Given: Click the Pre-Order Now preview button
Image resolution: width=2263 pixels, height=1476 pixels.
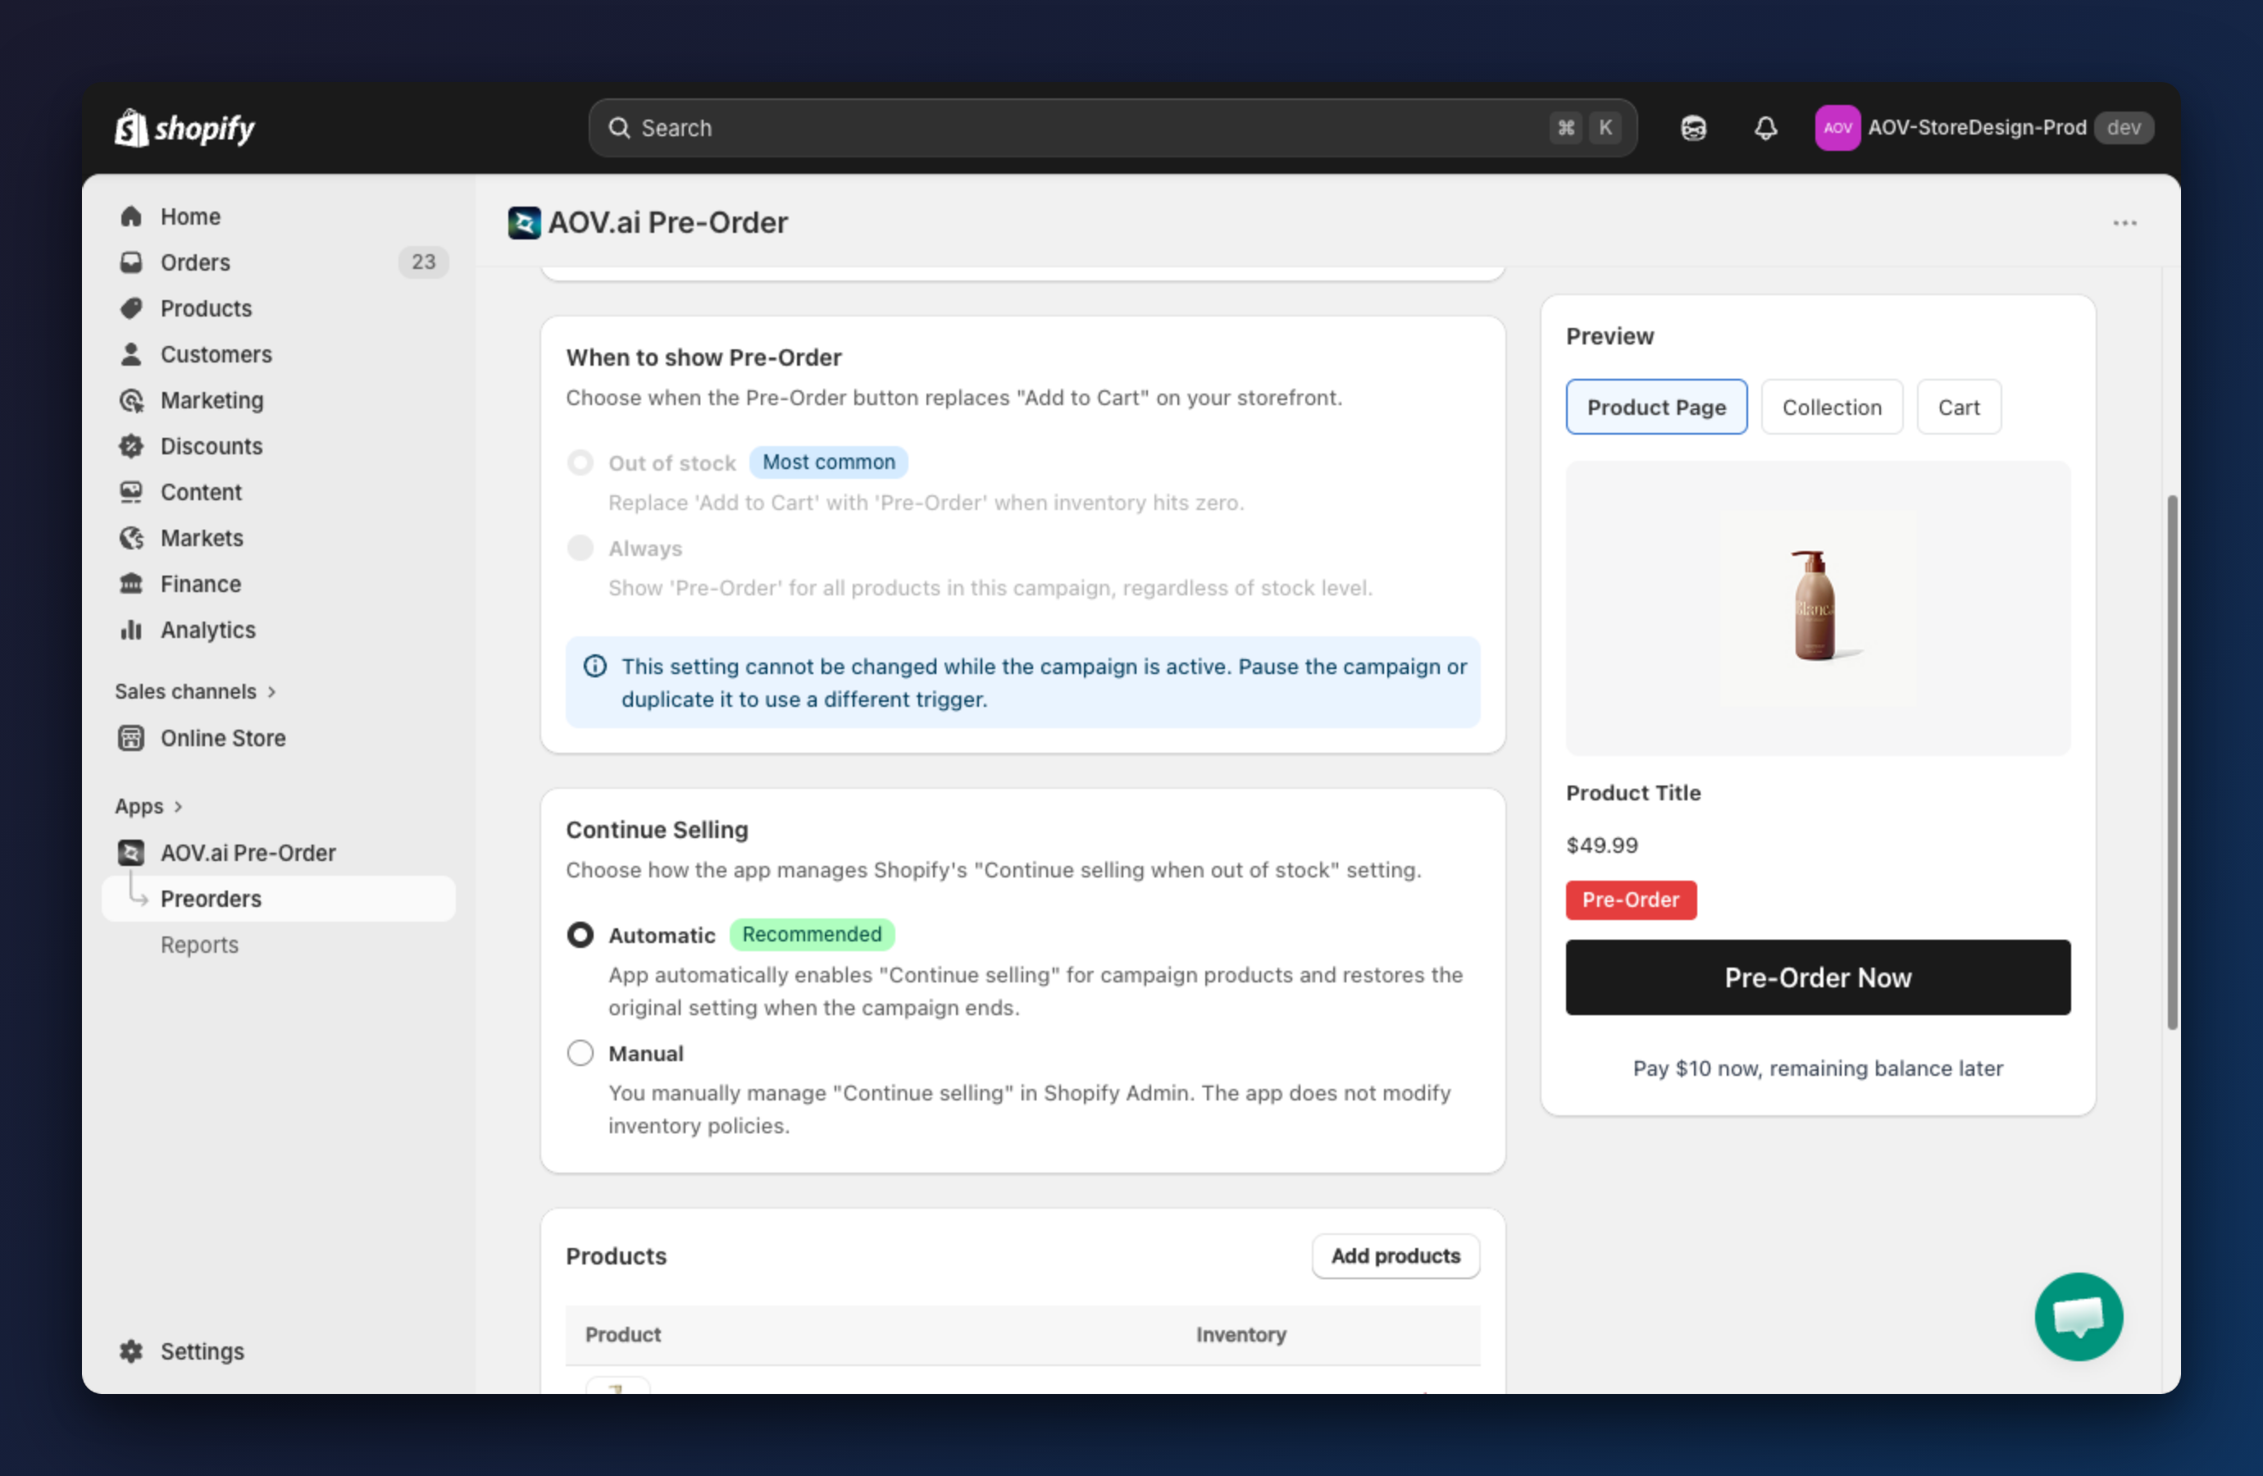Looking at the screenshot, I should click(1817, 977).
